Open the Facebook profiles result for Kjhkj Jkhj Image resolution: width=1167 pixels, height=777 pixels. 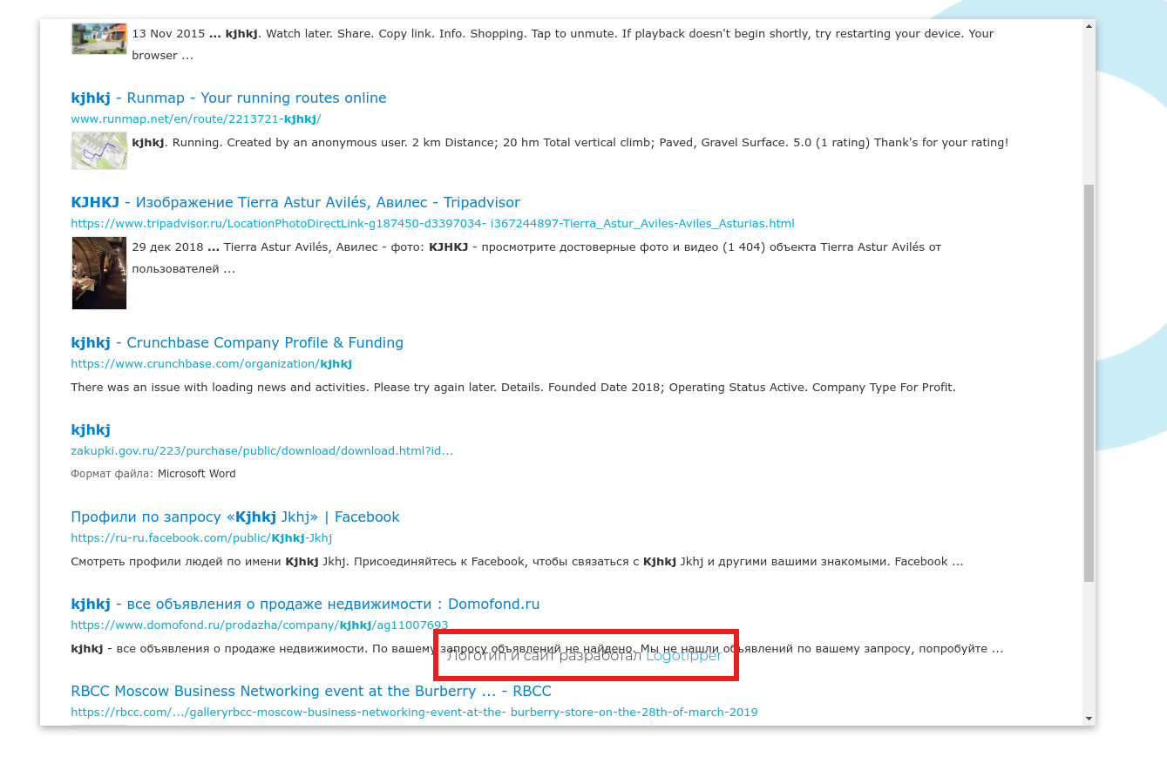click(235, 517)
